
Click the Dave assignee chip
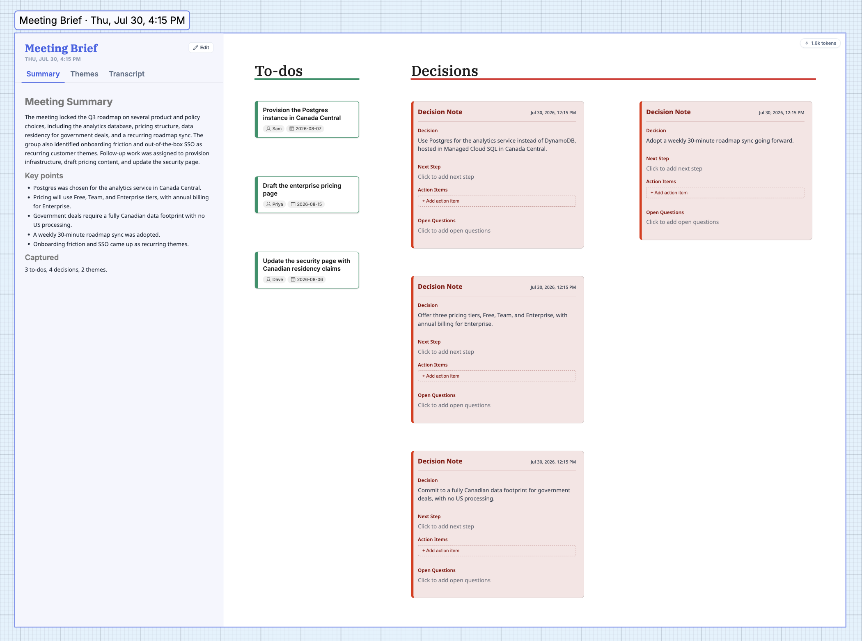[x=274, y=279]
